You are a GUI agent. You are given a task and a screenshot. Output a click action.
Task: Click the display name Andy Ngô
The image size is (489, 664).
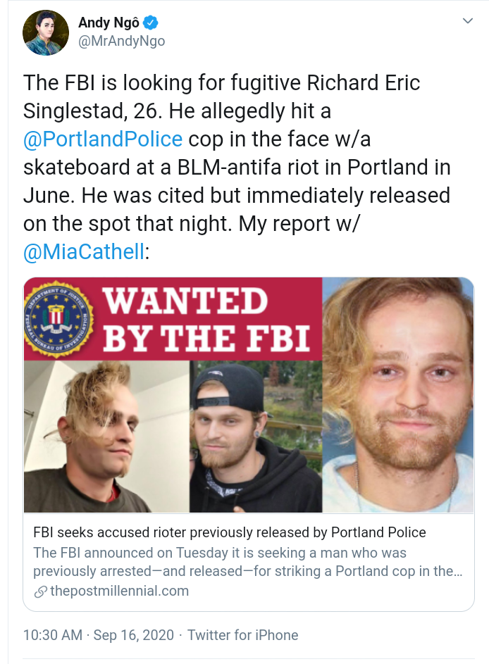[x=109, y=23]
